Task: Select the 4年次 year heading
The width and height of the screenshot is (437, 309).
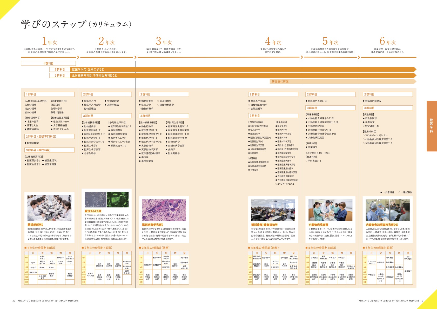Action: [x=273, y=41]
